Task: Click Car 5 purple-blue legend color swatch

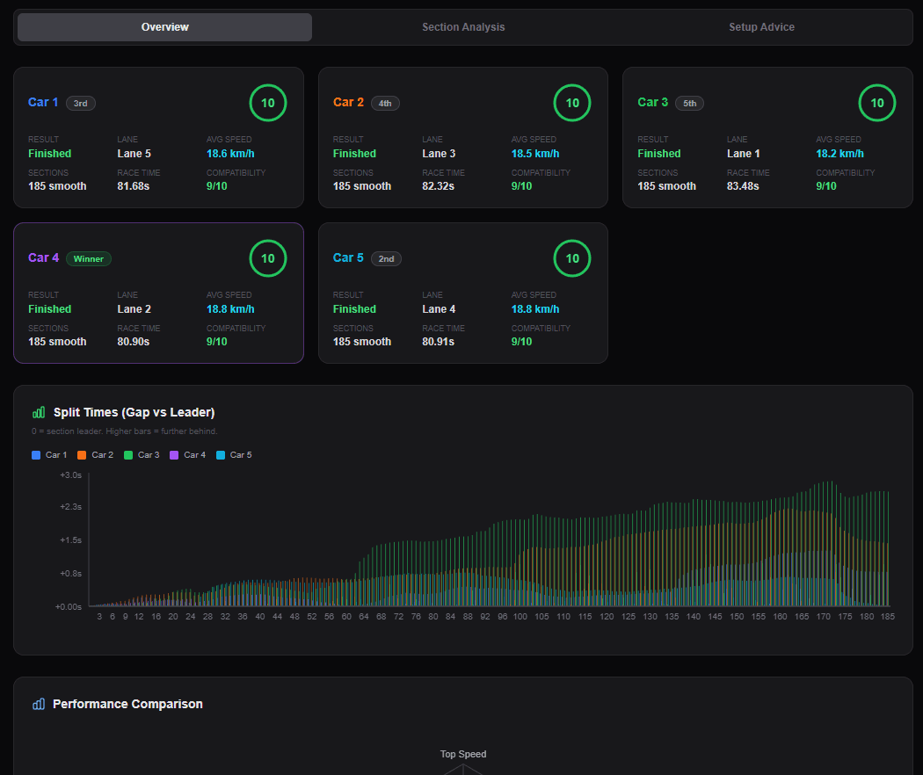Action: 221,455
